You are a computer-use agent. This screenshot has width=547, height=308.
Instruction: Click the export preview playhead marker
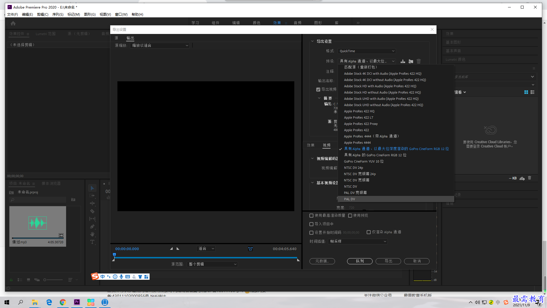click(114, 255)
